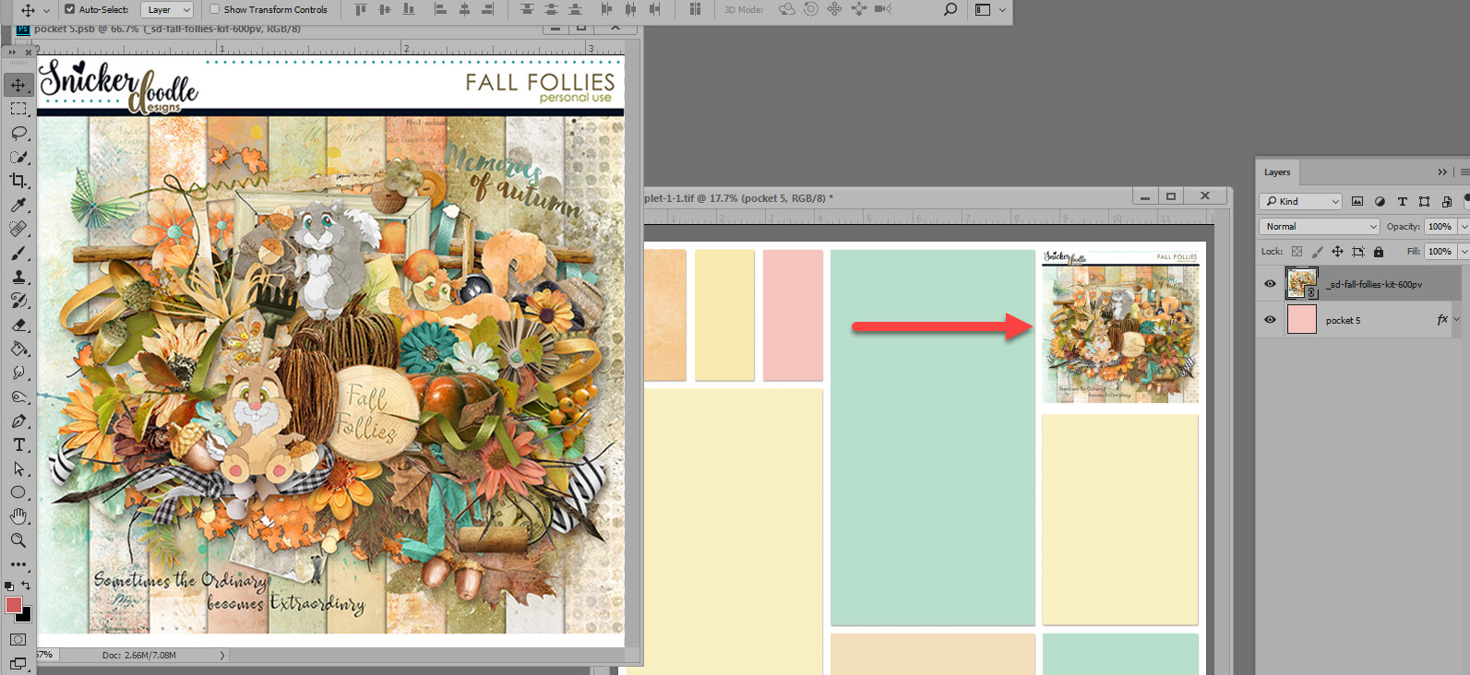Open the Auto-Select Layer dropdown
Viewport: 1470px width, 675px height.
(167, 9)
